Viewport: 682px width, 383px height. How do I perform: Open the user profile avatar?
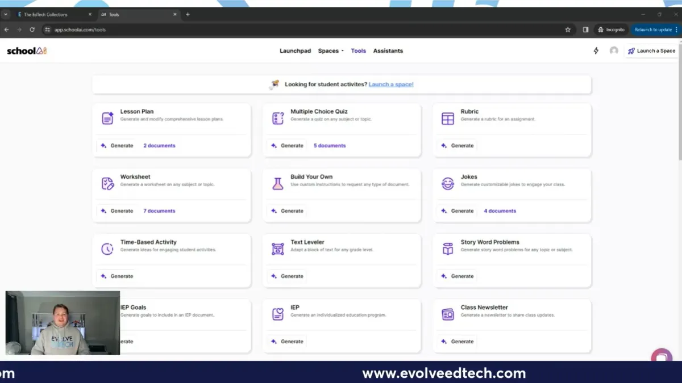[x=614, y=50]
